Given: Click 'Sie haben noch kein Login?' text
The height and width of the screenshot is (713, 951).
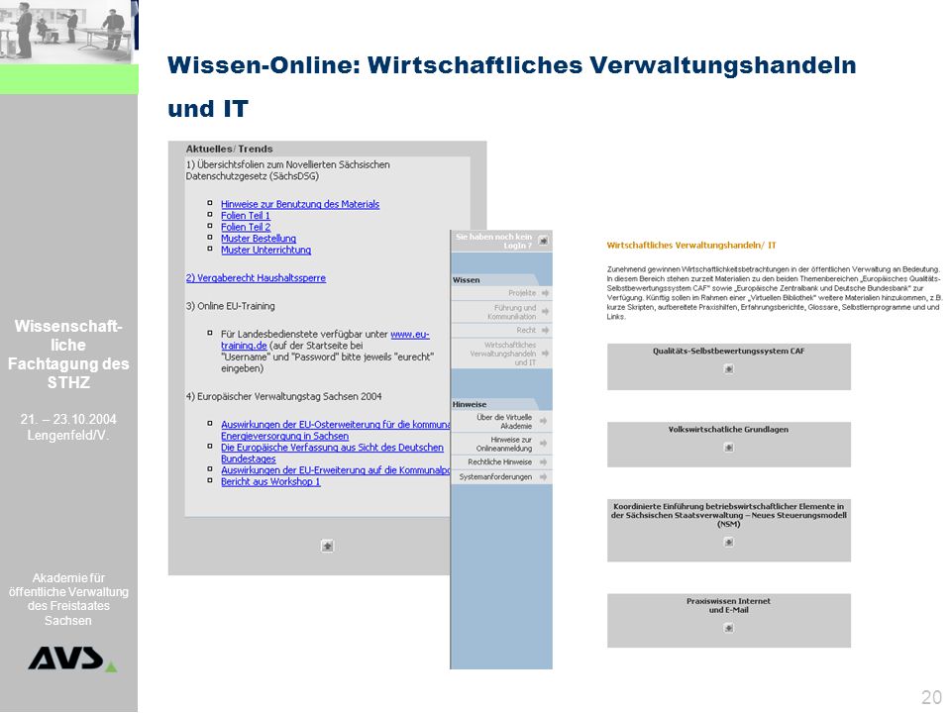Looking at the screenshot, I should pos(493,242).
